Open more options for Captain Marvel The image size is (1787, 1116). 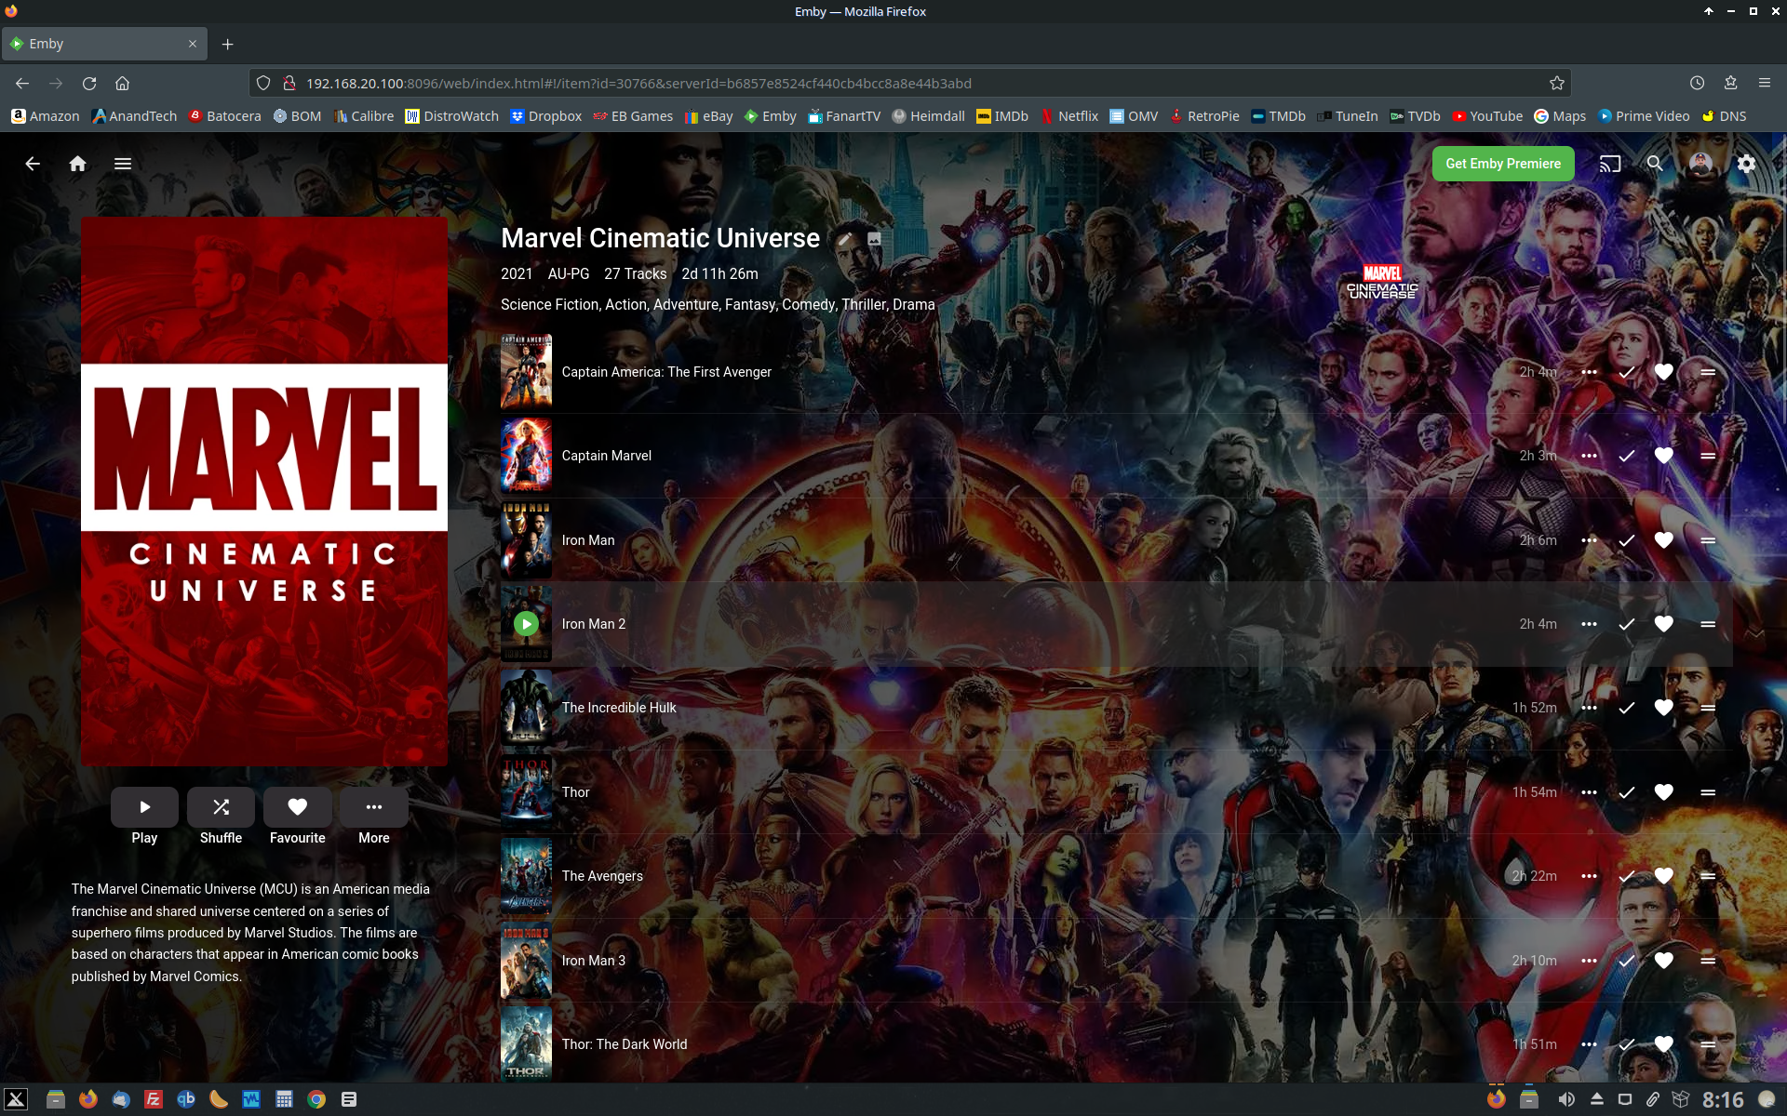click(1589, 456)
